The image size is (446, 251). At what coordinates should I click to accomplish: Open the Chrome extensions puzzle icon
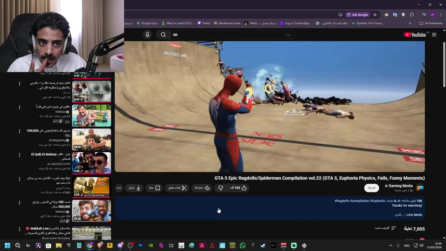tap(412, 15)
